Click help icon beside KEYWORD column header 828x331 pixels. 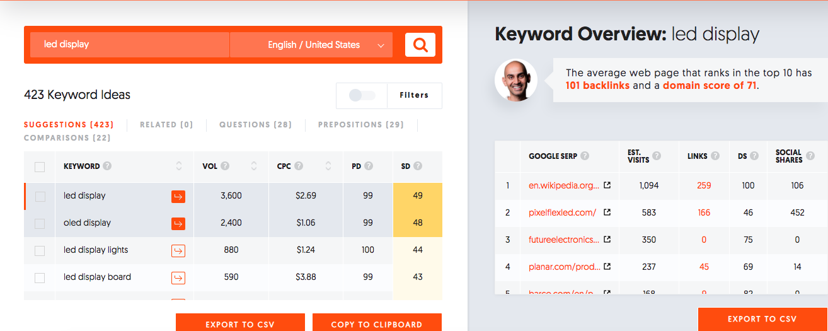(108, 166)
